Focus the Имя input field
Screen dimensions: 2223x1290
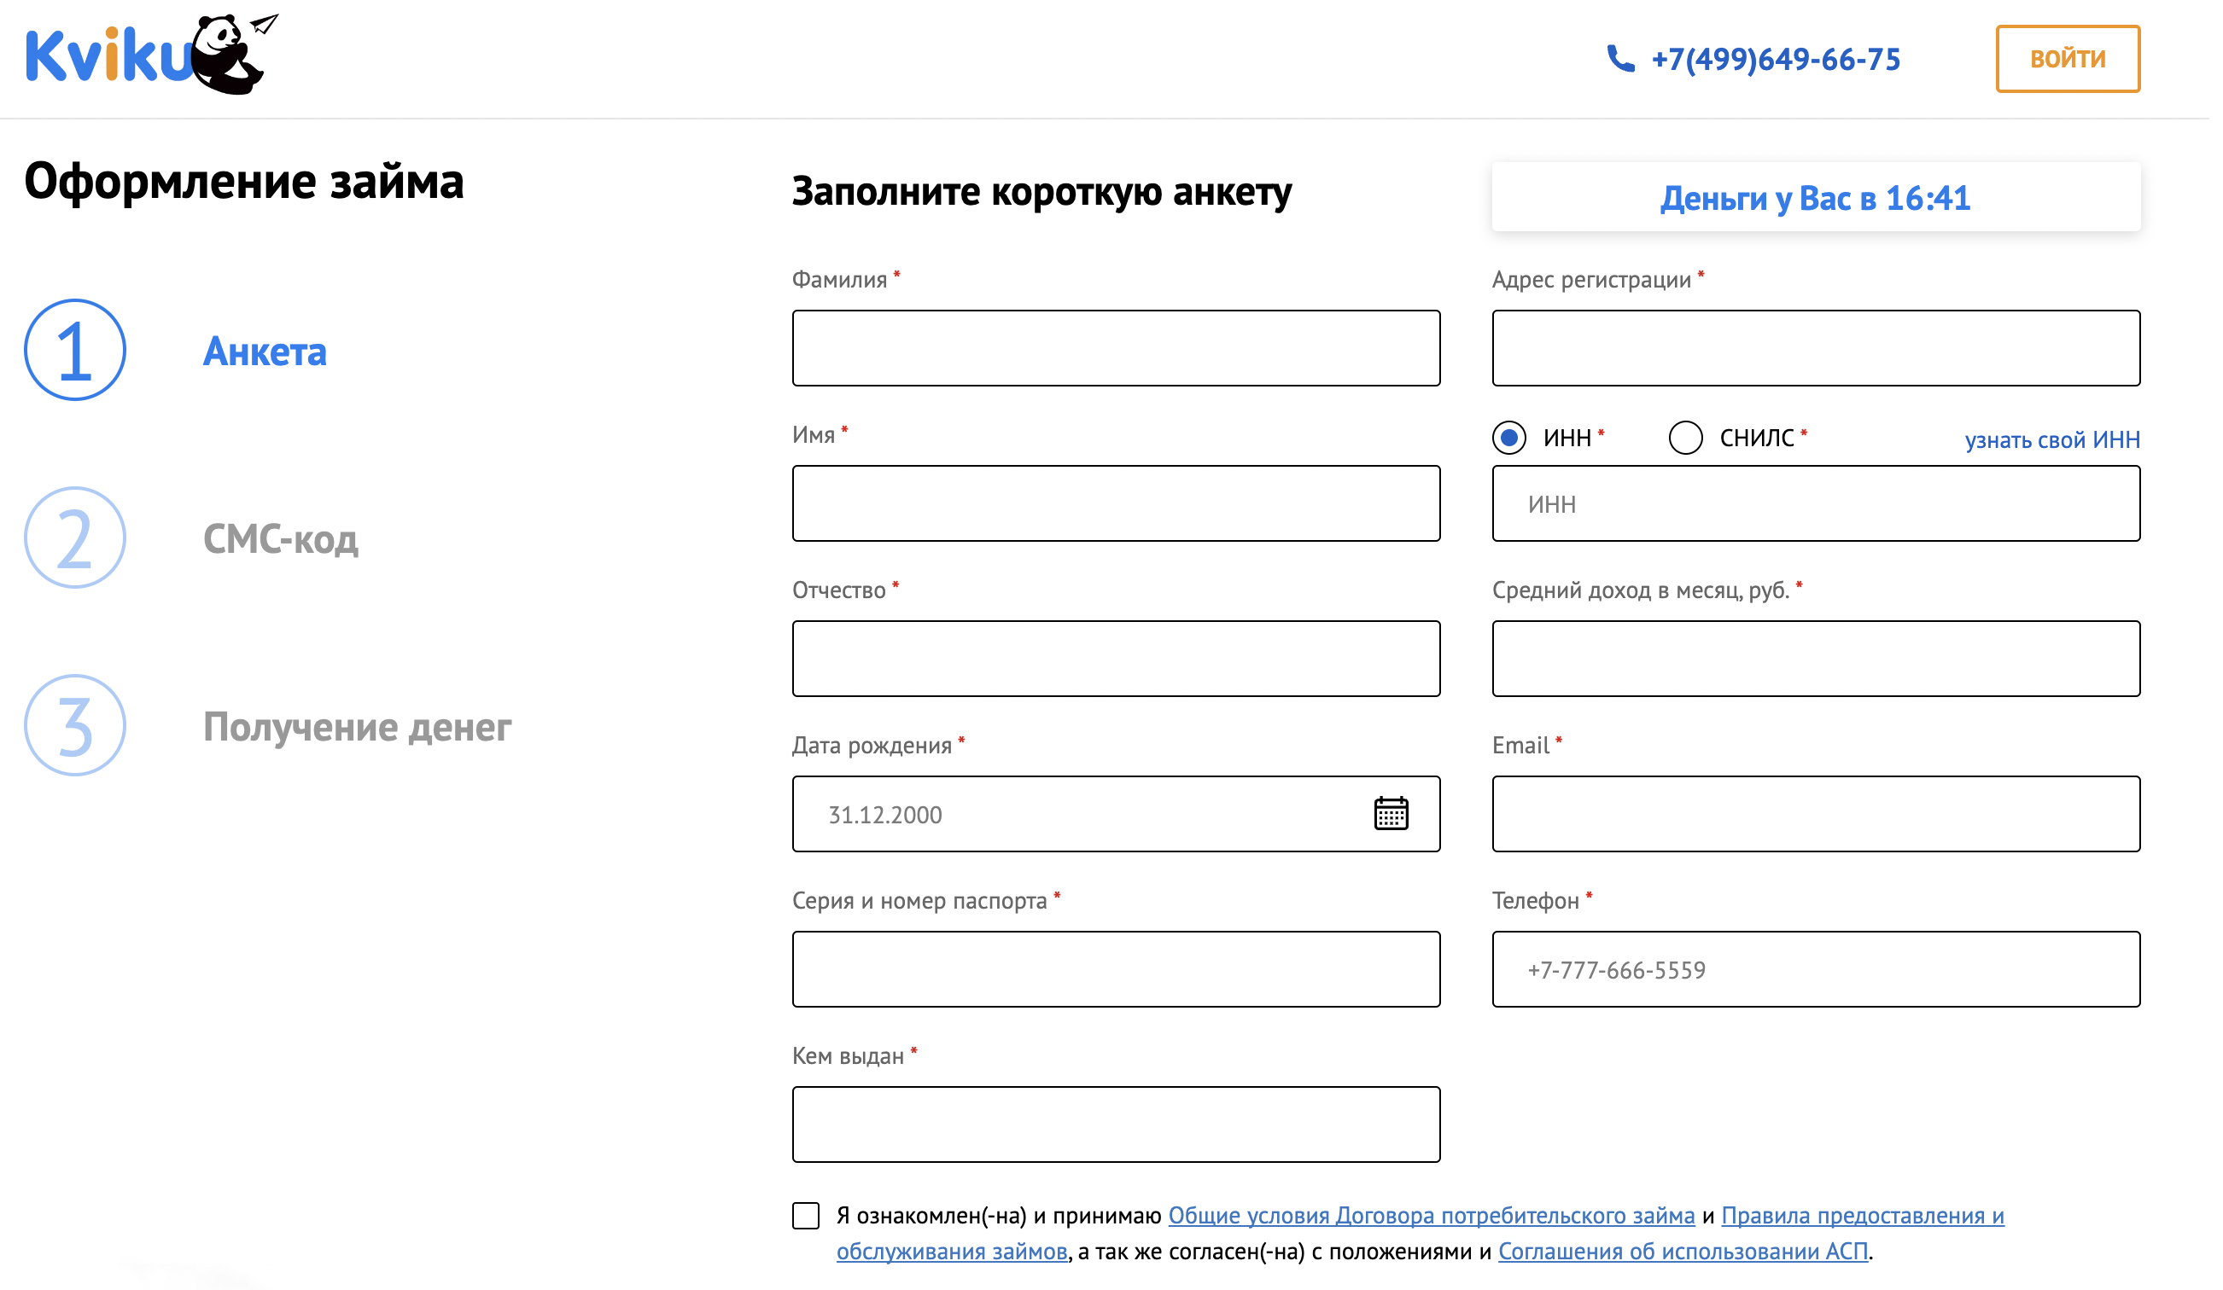coord(1117,503)
